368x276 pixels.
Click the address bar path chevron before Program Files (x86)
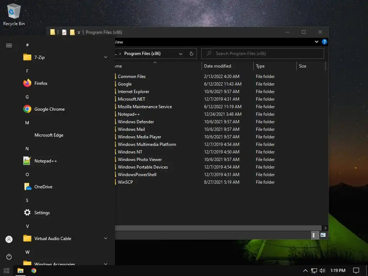pyautogui.click(x=120, y=54)
